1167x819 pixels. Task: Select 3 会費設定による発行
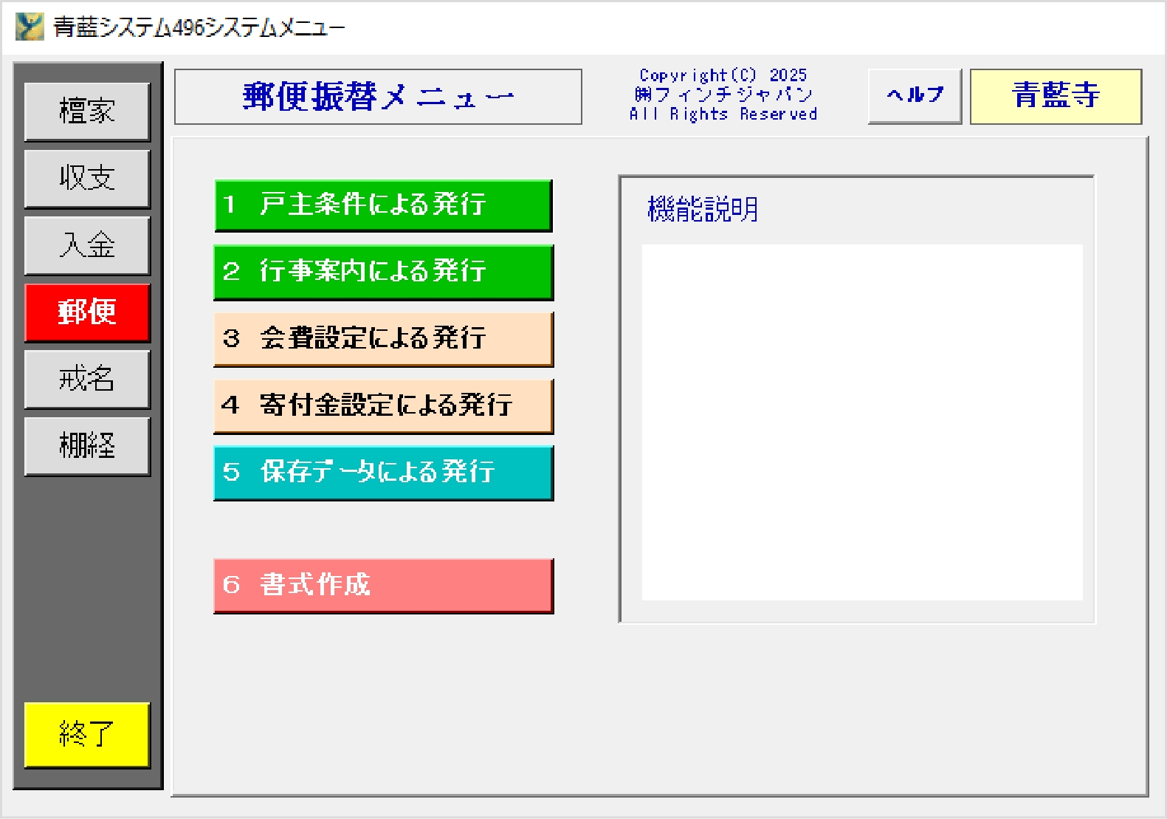(383, 339)
